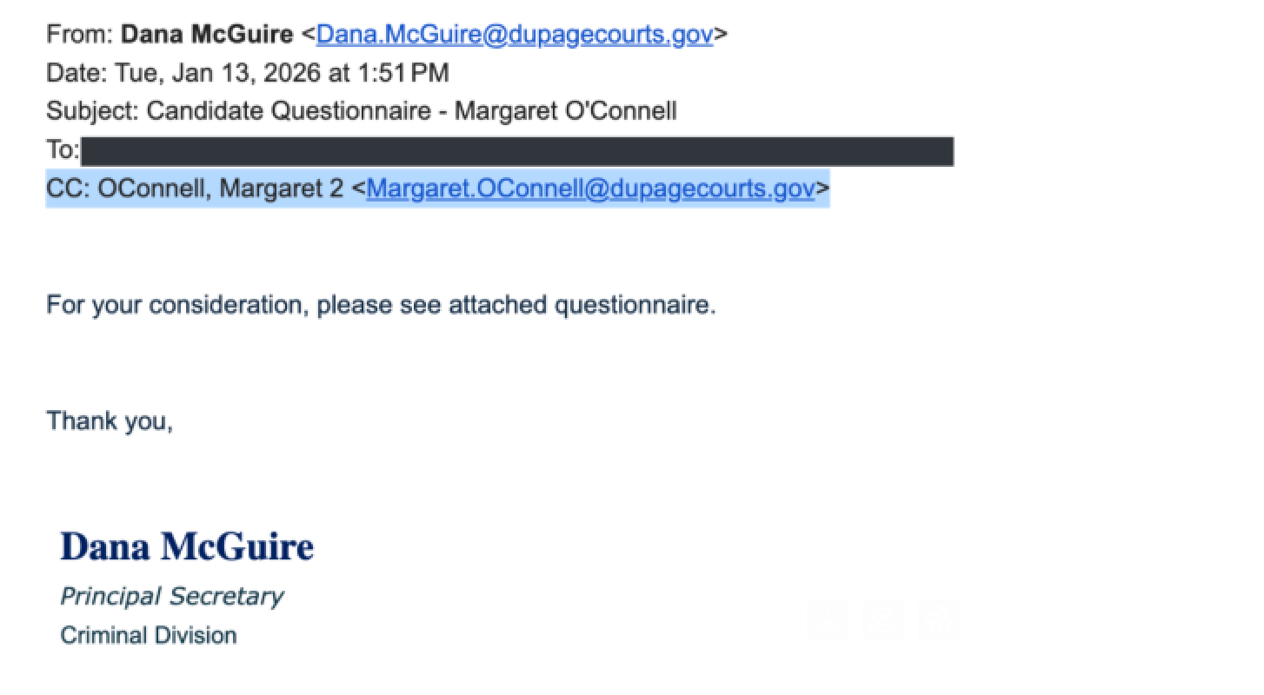1264x695 pixels.
Task: Click the "To:" header label
Action: coord(63,150)
